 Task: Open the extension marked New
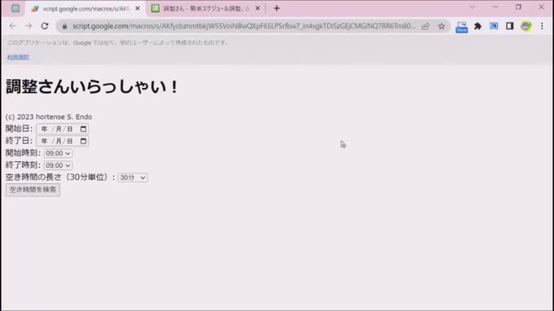click(461, 27)
